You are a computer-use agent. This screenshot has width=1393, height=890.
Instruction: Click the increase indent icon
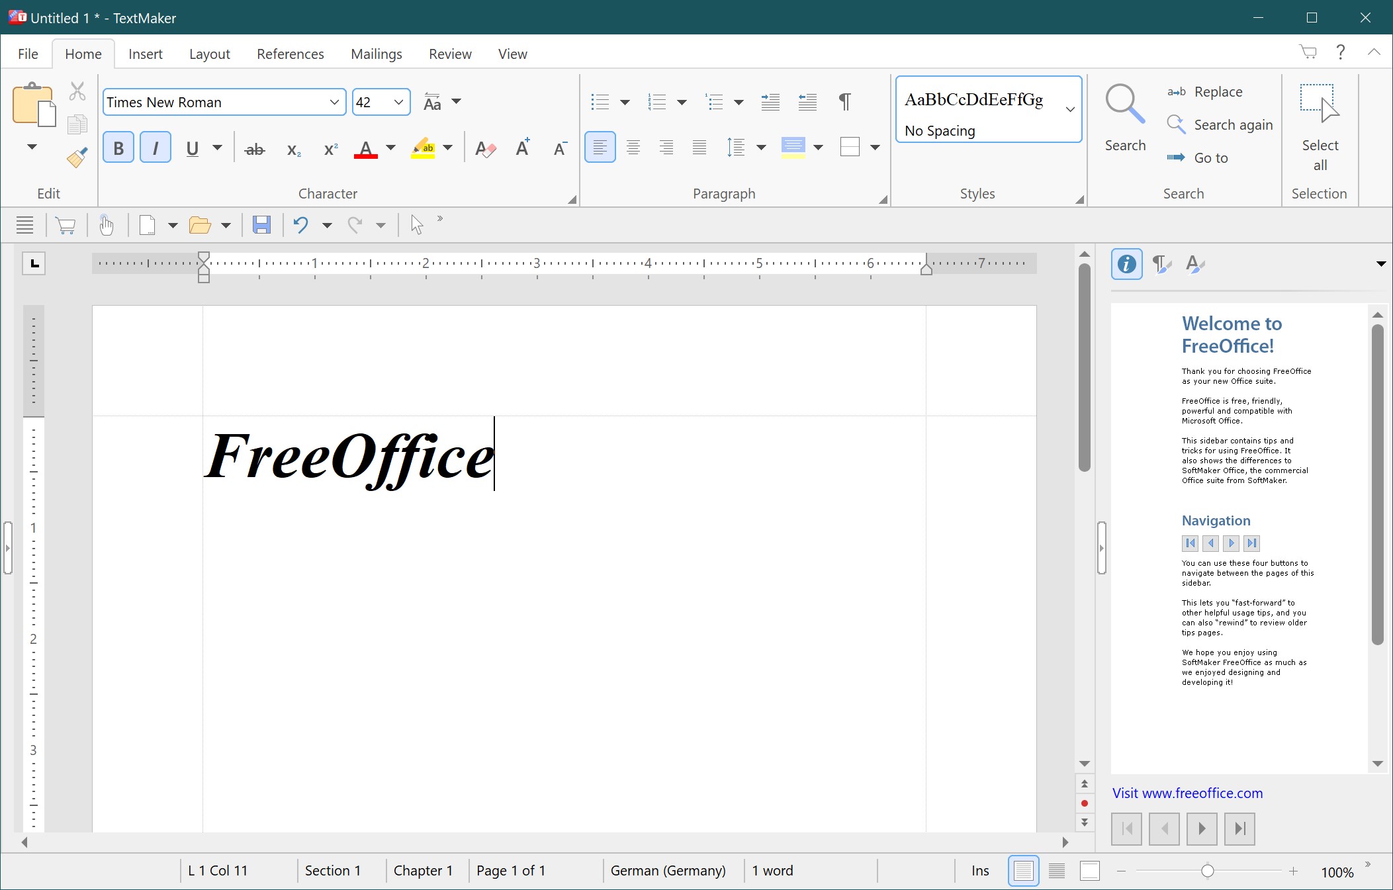tap(770, 102)
